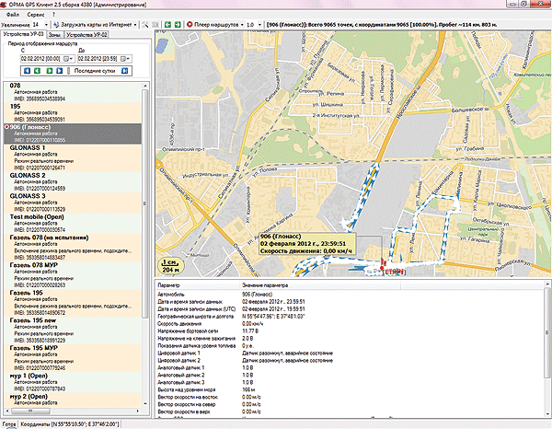This screenshot has width=552, height=429.
Task: Switch to the Устройства УР-02 tab
Action: click(88, 33)
